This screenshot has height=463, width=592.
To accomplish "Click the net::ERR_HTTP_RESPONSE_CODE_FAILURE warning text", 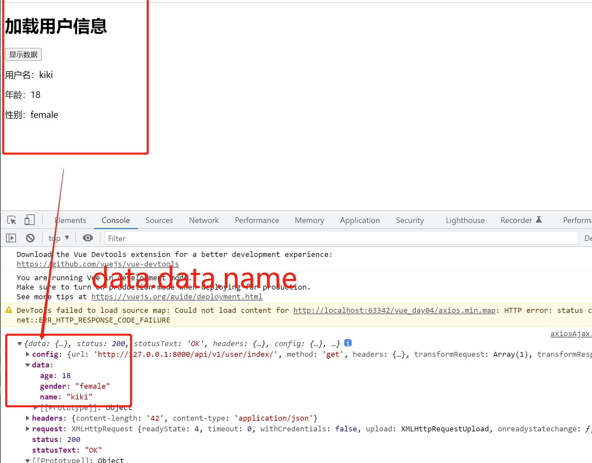I will (x=93, y=320).
